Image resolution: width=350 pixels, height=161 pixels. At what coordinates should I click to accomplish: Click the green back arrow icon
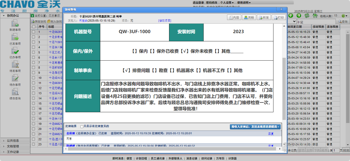tap(291, 16)
